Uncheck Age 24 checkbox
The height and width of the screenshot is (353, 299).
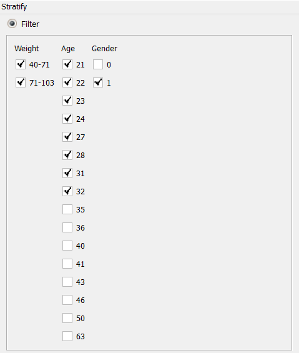click(67, 119)
